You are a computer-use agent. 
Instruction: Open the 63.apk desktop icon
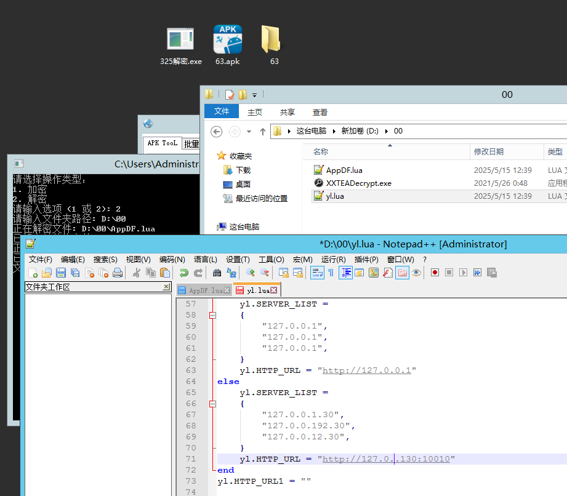point(227,39)
